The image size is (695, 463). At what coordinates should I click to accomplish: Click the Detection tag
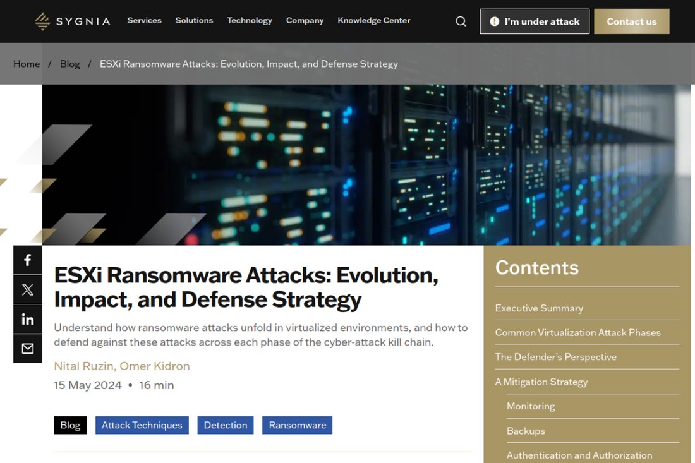[x=226, y=425]
